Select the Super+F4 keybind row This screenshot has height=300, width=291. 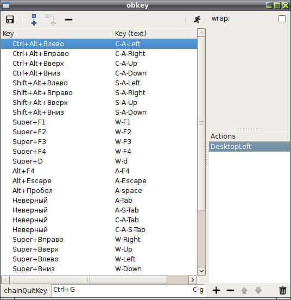(99, 151)
